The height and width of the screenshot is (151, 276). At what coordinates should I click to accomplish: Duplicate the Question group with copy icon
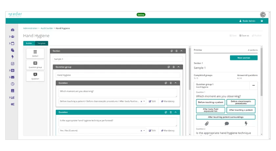(x=169, y=67)
